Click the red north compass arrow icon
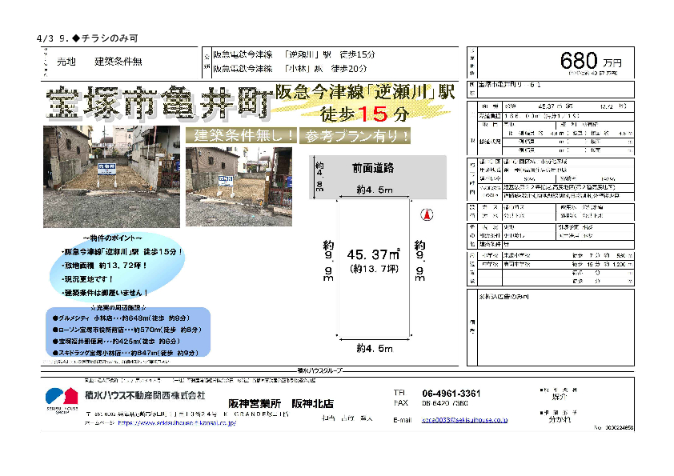 (x=427, y=214)
